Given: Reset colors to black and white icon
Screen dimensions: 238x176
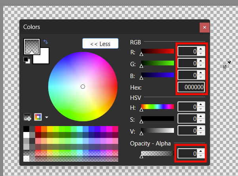Looking at the screenshot, I should tap(27, 60).
